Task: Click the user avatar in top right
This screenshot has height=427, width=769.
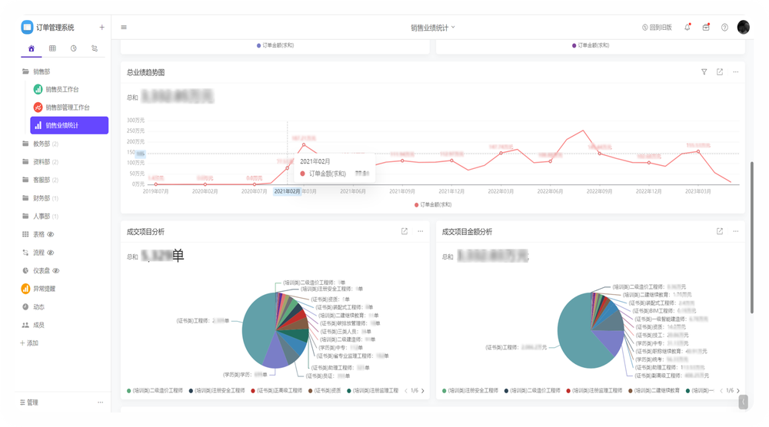Action: [743, 27]
